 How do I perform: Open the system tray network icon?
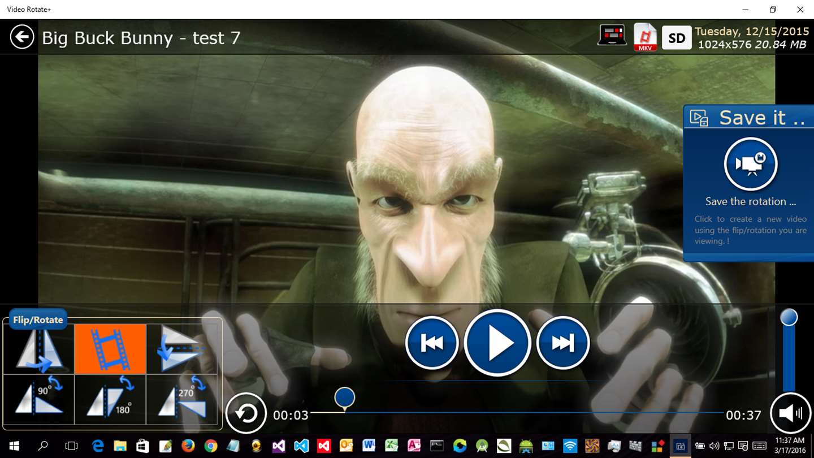(729, 446)
